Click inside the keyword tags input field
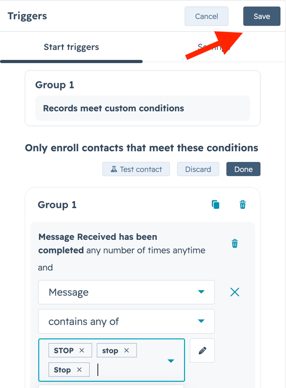This screenshot has width=286, height=388. click(128, 370)
